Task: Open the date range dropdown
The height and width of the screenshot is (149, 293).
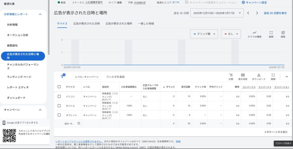Action: (x=217, y=13)
